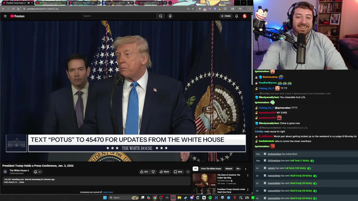The width and height of the screenshot is (358, 201).
Task: Open Copilot from the taskbar
Action: 149,198
